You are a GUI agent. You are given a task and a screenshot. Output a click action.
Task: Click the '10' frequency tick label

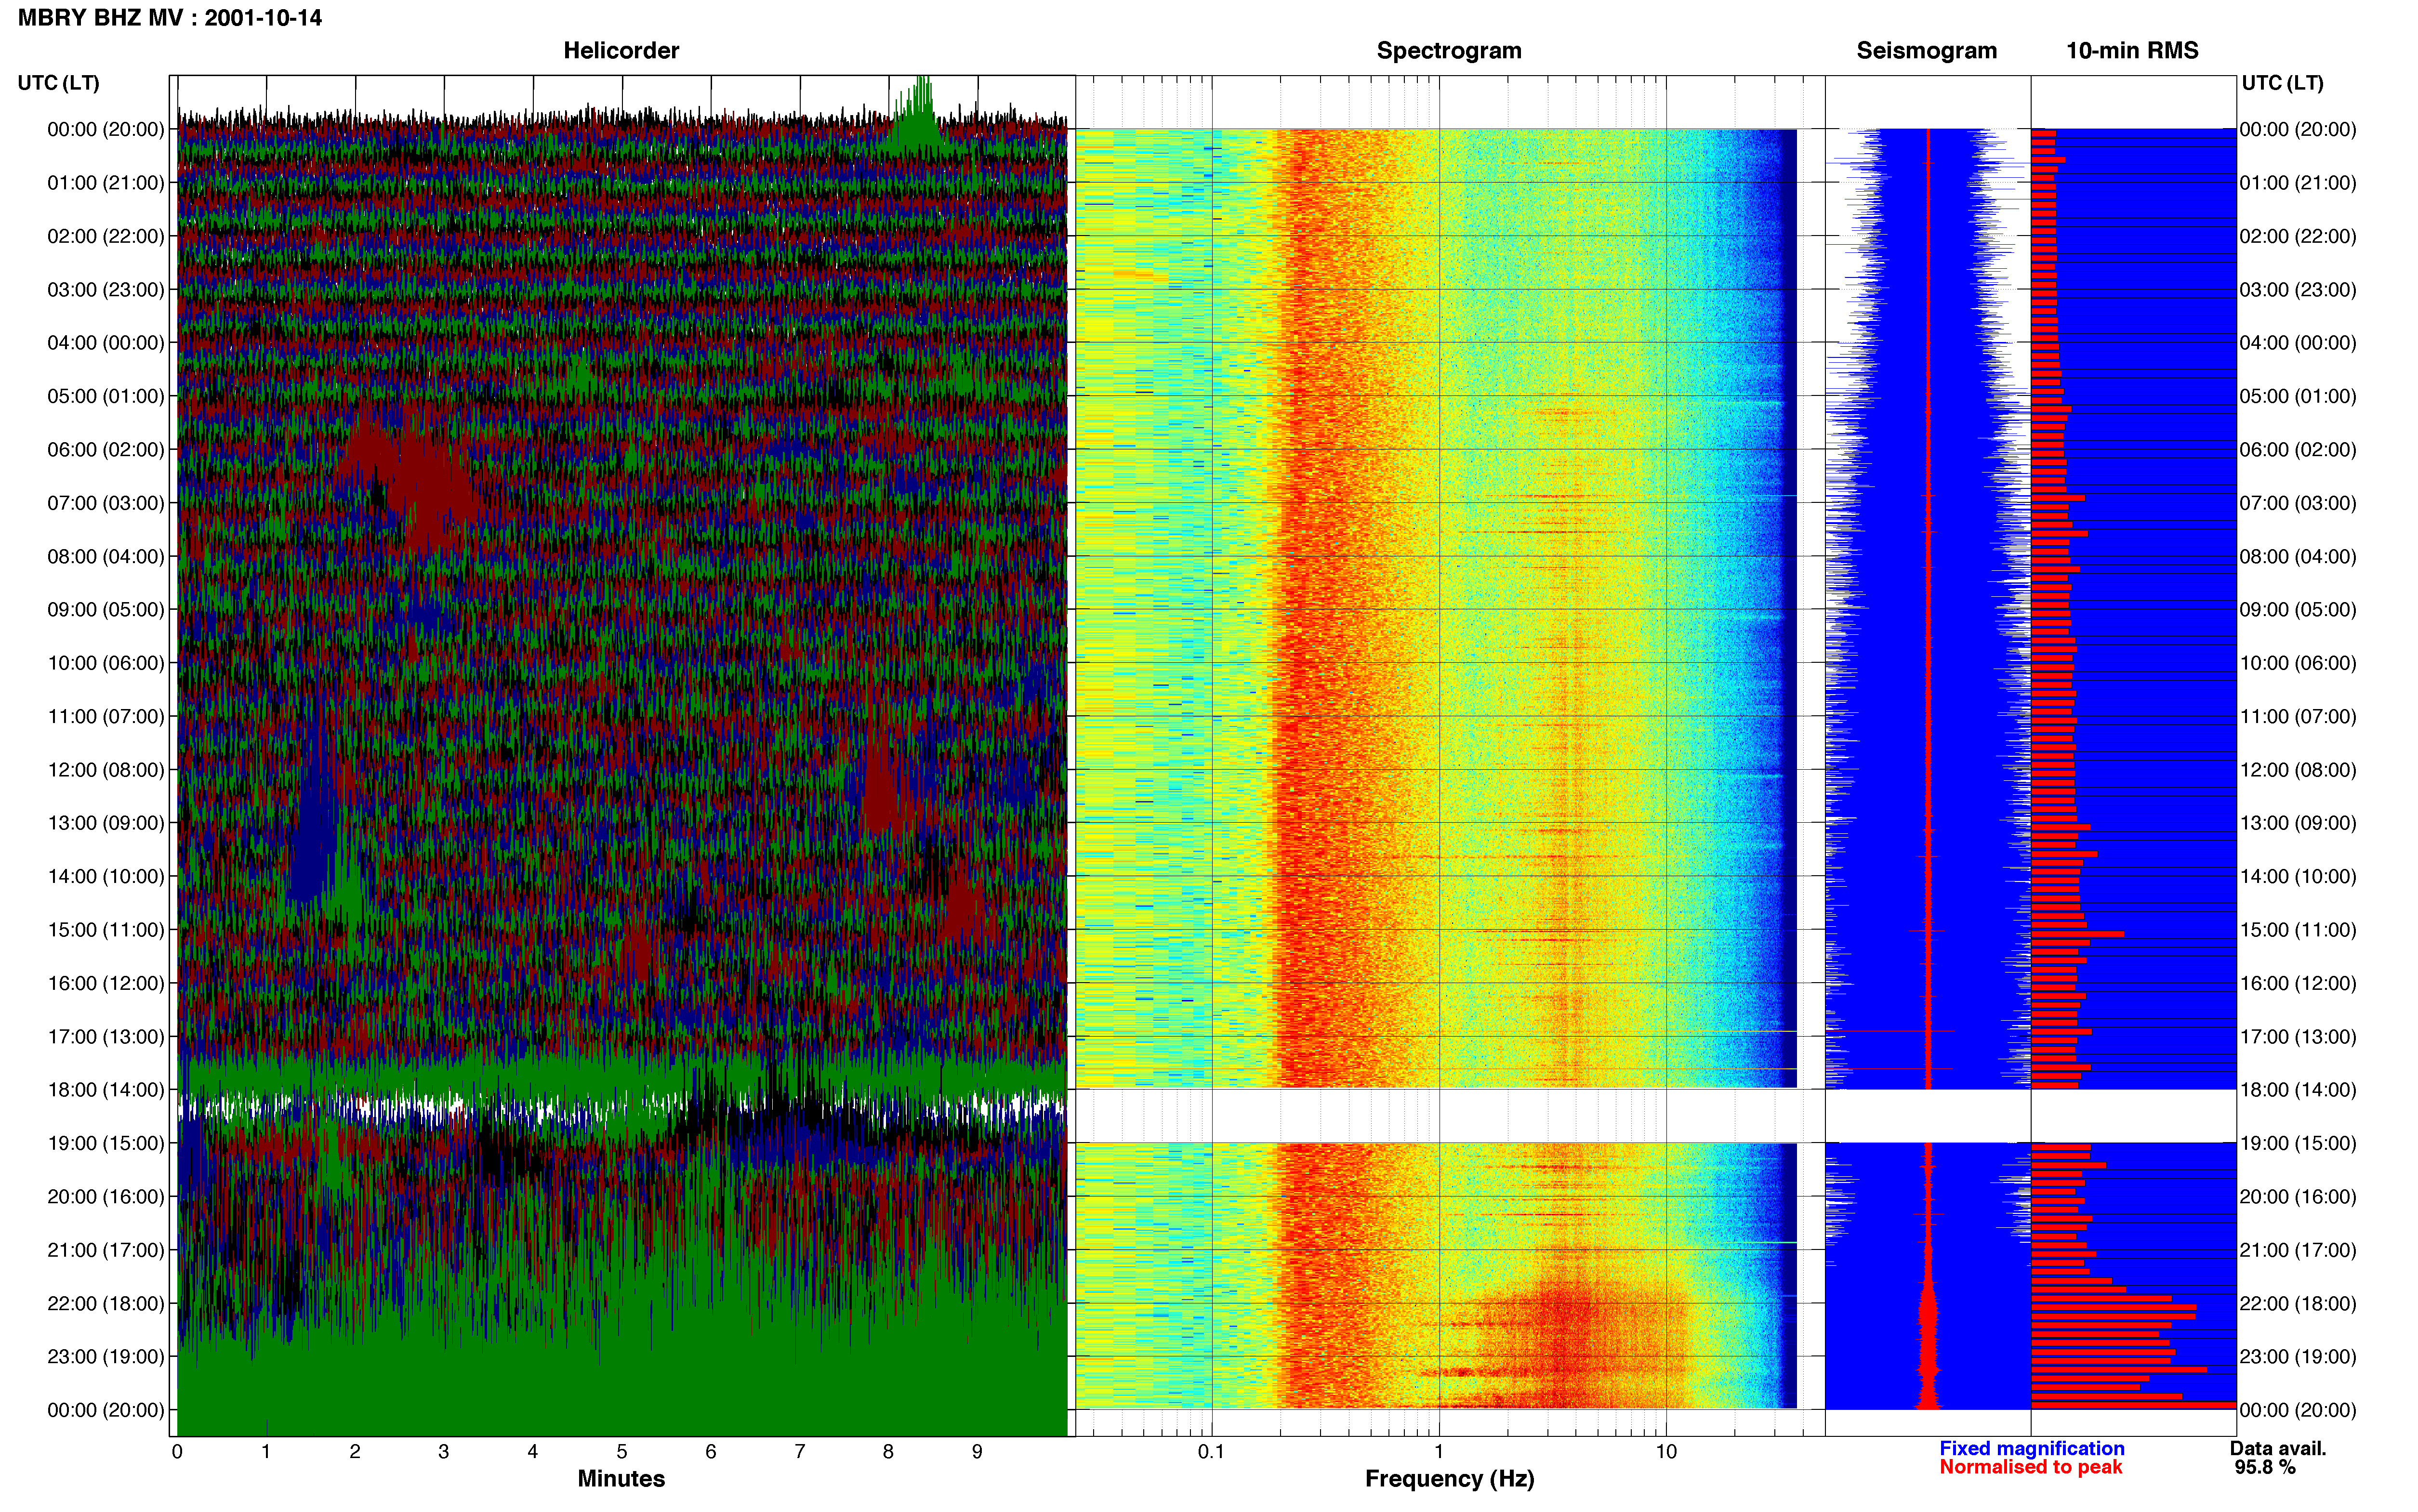pos(1666,1452)
